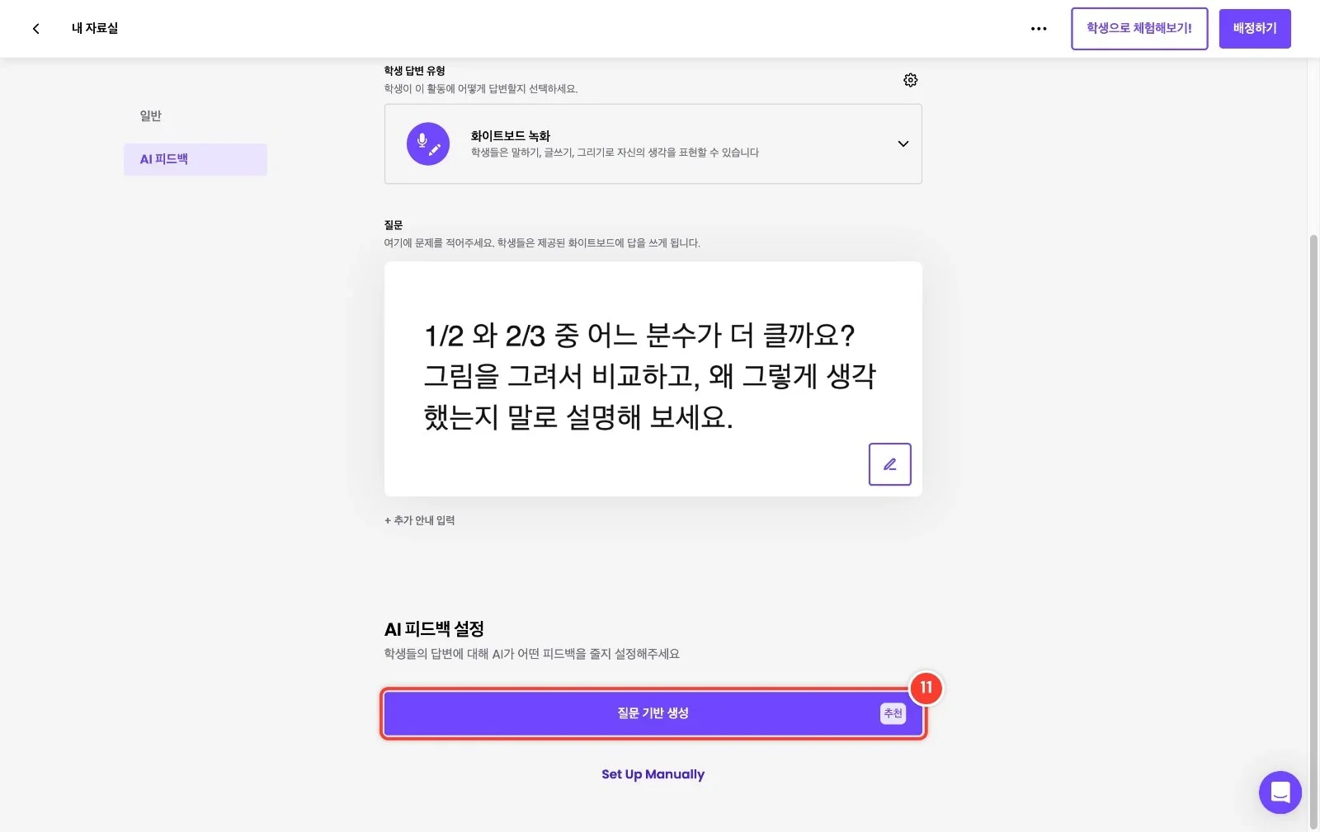Click the 학생 답변 유형 label

pos(414,71)
